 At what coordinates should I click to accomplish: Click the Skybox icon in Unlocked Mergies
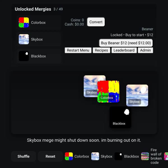[24, 39]
